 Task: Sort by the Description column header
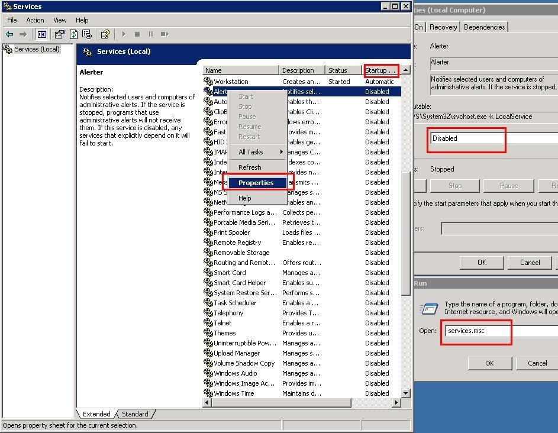pyautogui.click(x=302, y=70)
